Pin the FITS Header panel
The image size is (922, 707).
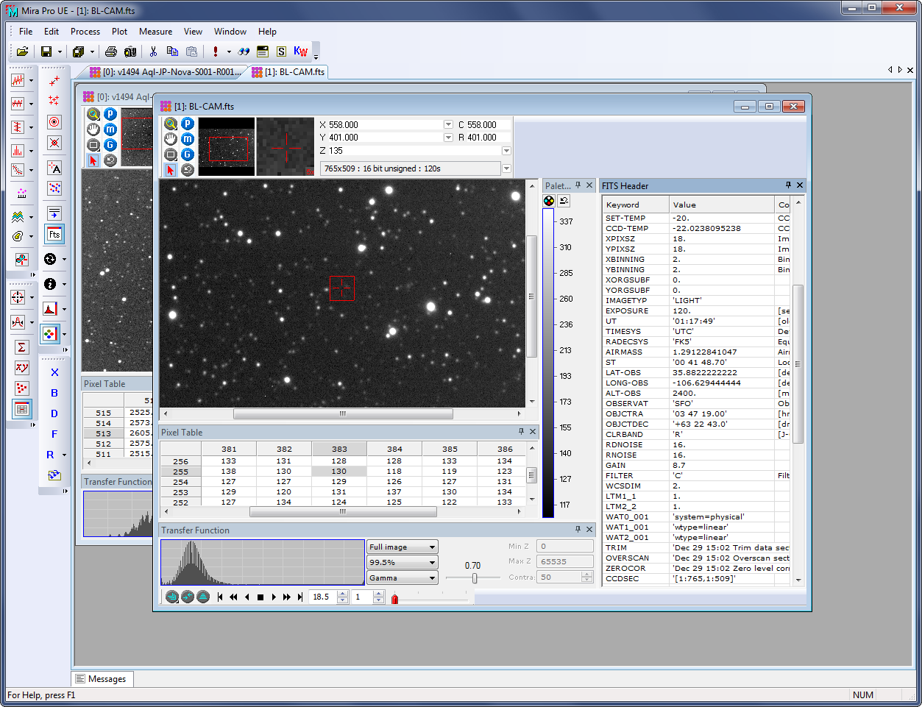788,185
